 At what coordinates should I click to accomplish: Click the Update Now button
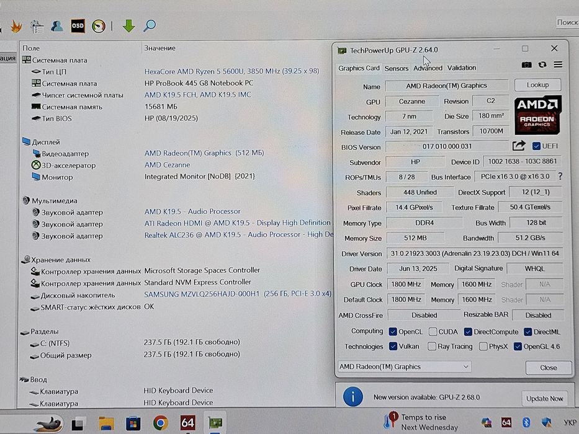[544, 399]
